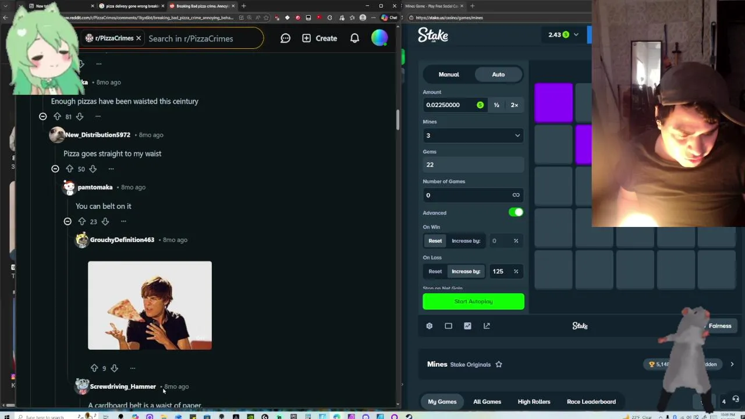Downvote the comment with 81 points

[x=80, y=116]
